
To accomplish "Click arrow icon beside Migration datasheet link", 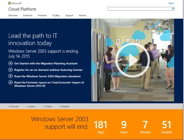I will pyautogui.click(x=11, y=76).
